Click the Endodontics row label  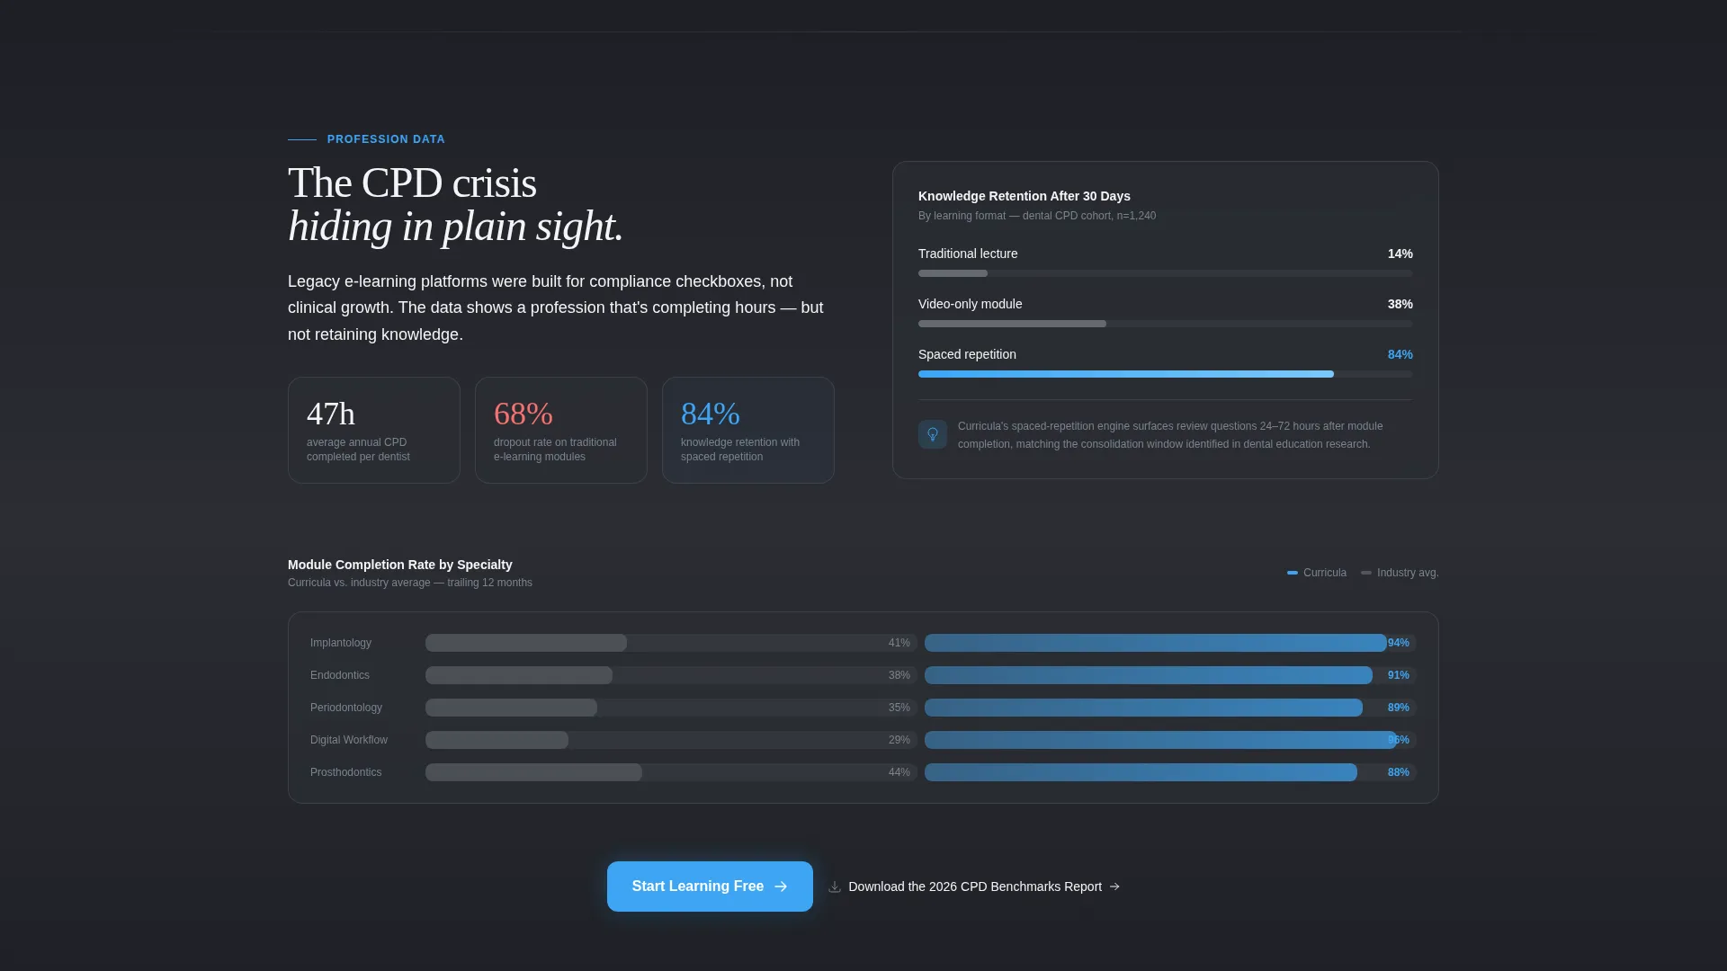tap(340, 675)
